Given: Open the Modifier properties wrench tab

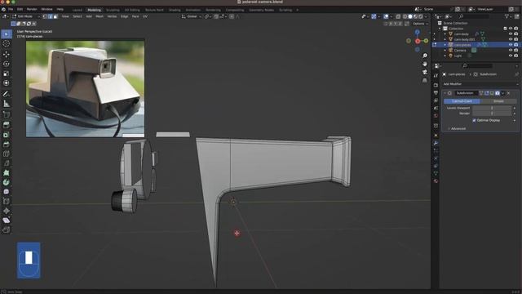Looking at the screenshot, I should (x=436, y=143).
